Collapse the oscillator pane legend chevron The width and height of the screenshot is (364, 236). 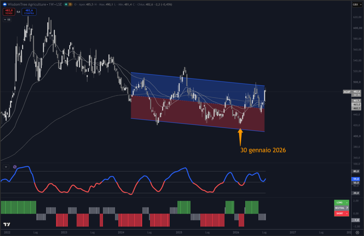click(x=6, y=167)
